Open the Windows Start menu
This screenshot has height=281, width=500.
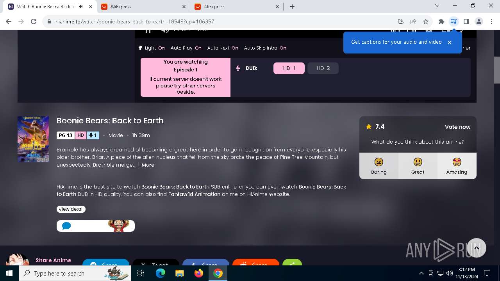(x=9, y=273)
